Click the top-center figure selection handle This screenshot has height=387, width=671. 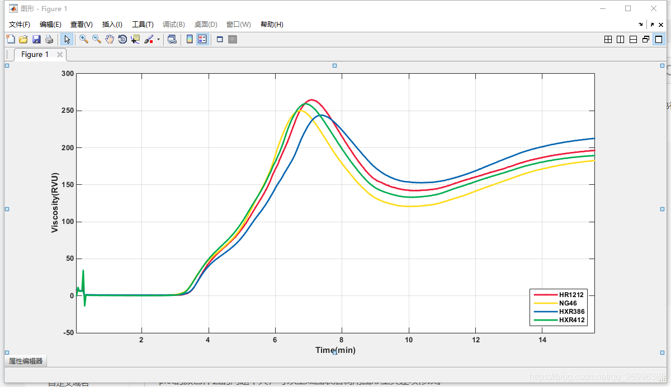(x=334, y=65)
